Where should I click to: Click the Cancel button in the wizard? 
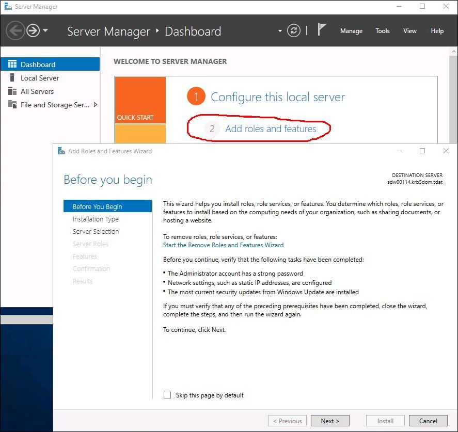coord(428,421)
